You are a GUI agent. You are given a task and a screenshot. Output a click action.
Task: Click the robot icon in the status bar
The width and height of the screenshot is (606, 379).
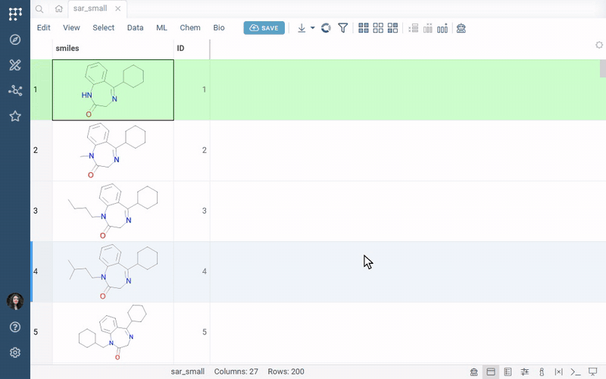(474, 372)
